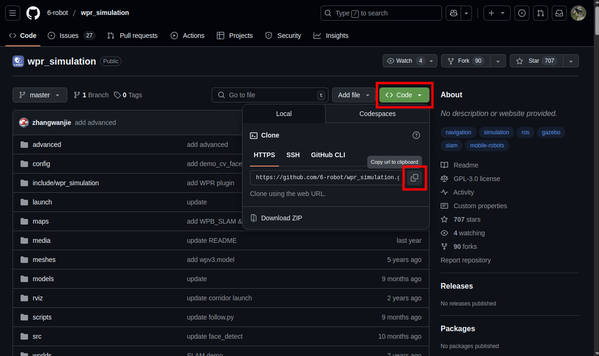The image size is (599, 356).
Task: Open the zhangwanjie committer avatar
Action: pos(24,123)
